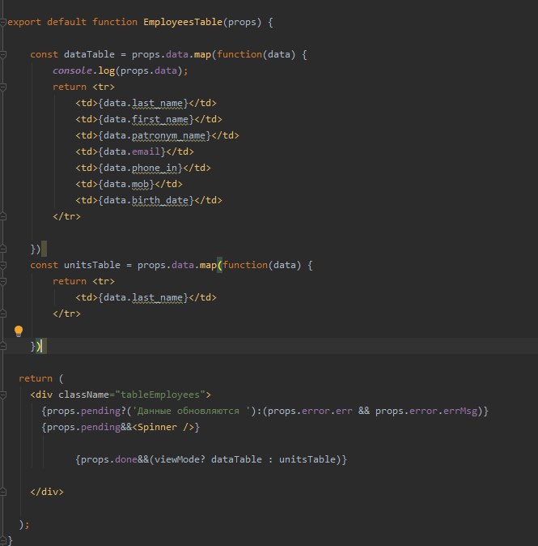
Task: Click the done property in props.done
Action: click(x=126, y=459)
